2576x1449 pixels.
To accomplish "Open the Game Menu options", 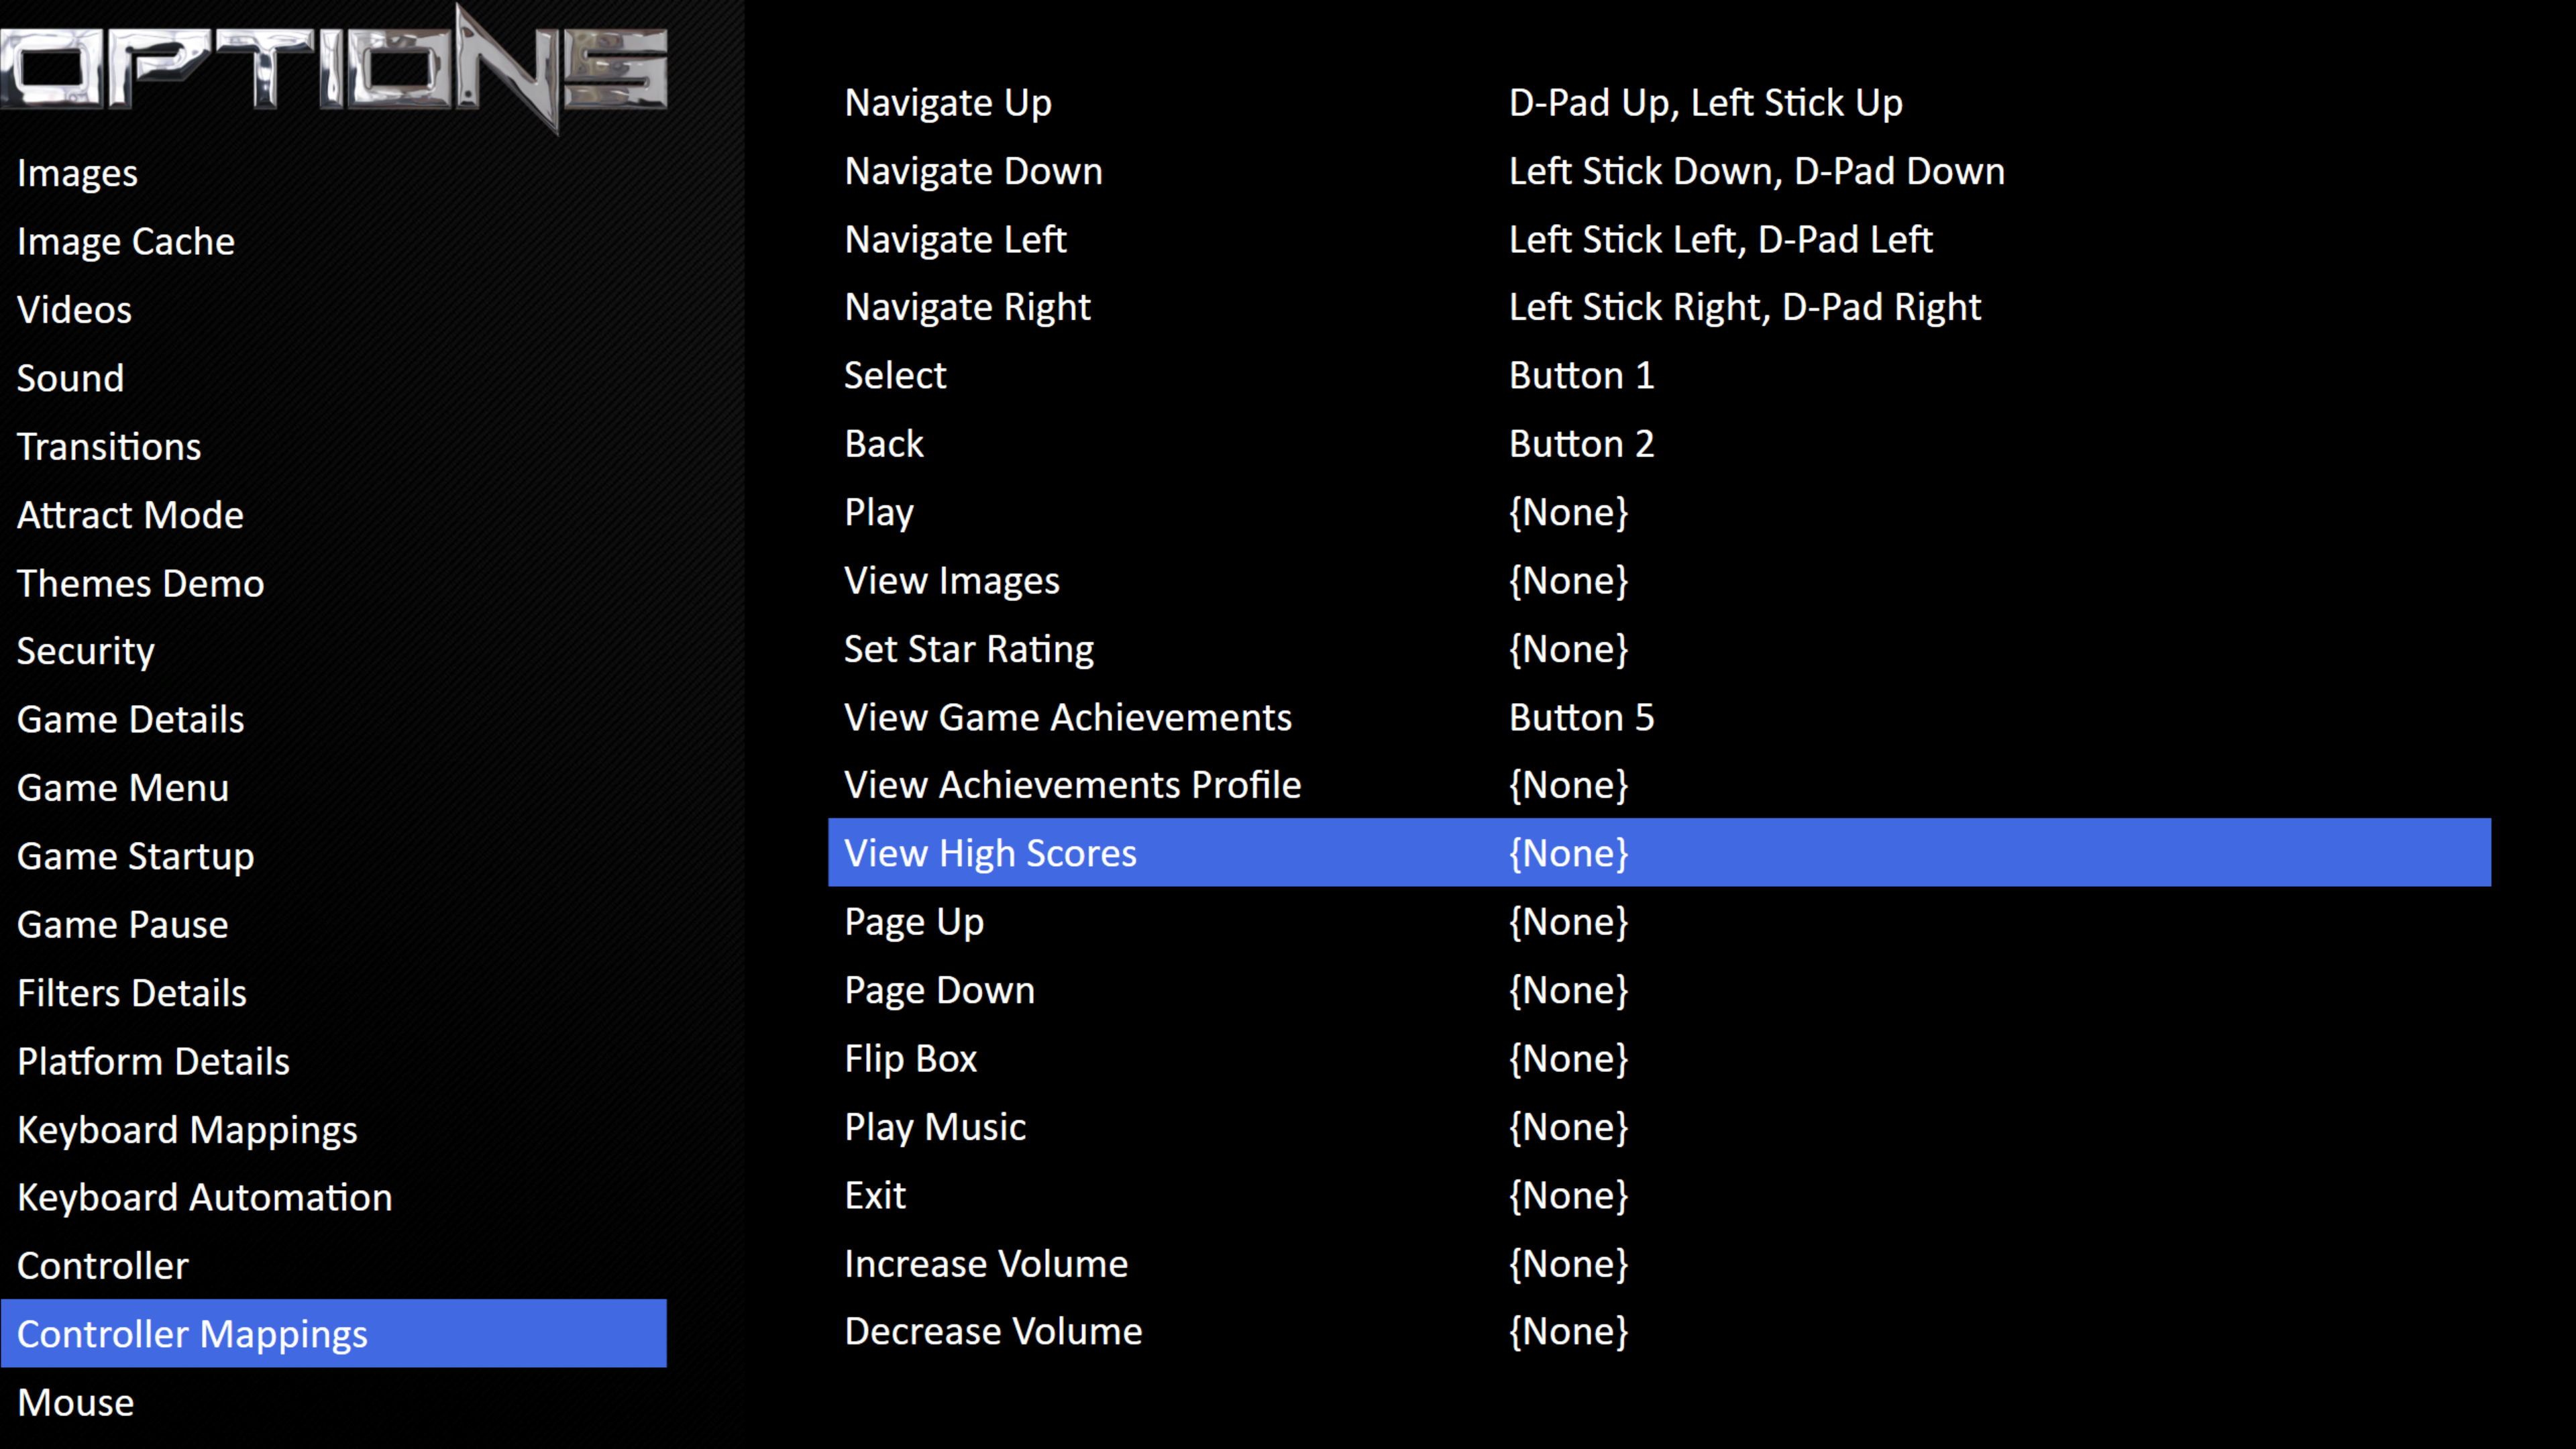I will (334, 788).
